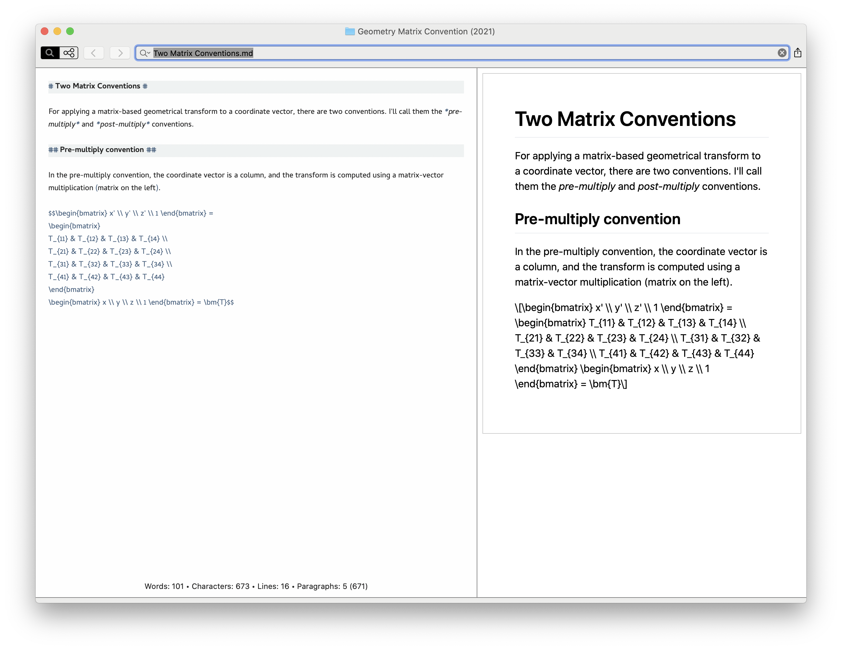The image size is (842, 650).
Task: Go back with the left chevron
Action: pos(94,53)
